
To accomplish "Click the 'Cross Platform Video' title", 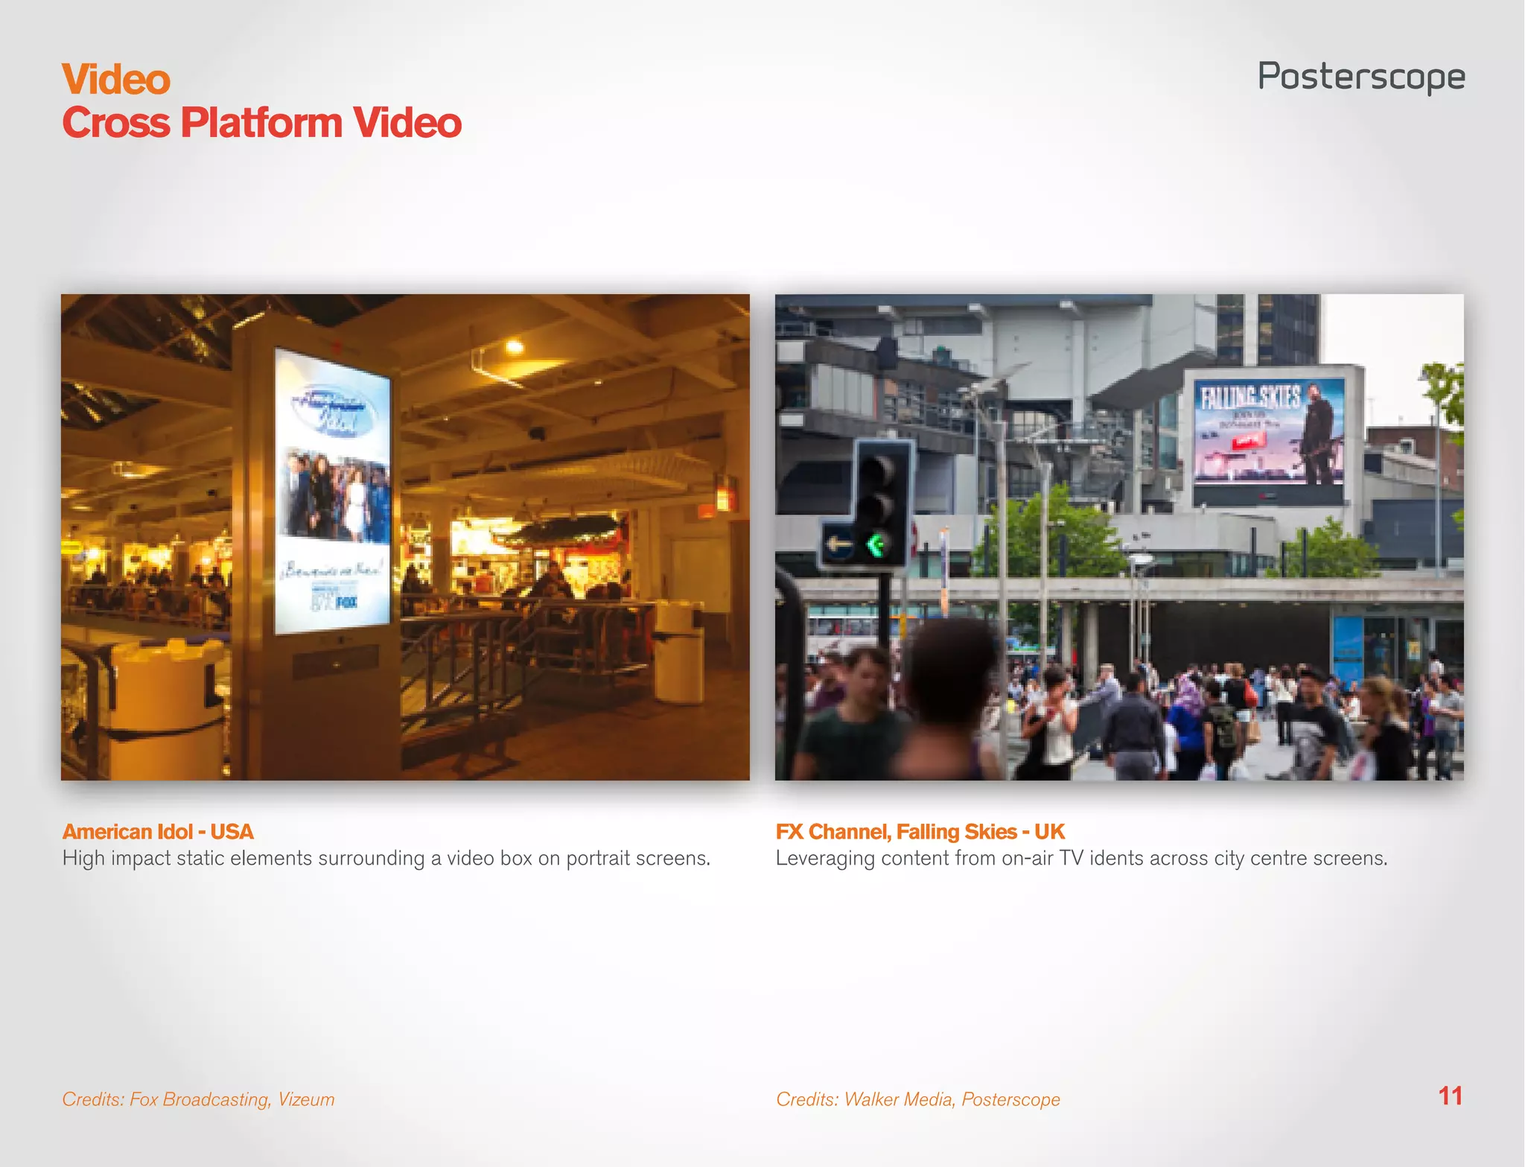I will coord(261,123).
